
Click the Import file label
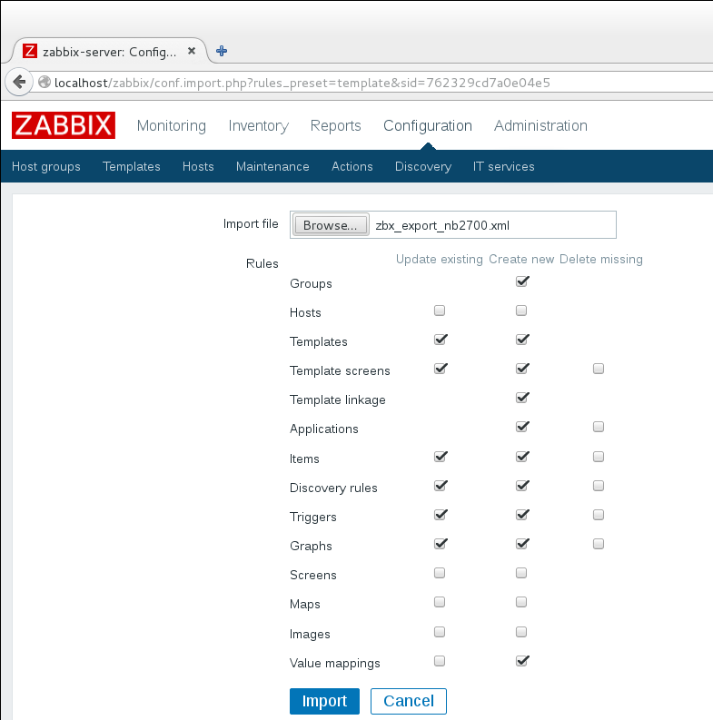251,223
